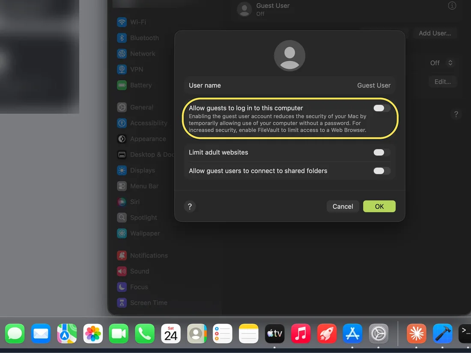Launch Apple TV from the Dock

tap(274, 333)
